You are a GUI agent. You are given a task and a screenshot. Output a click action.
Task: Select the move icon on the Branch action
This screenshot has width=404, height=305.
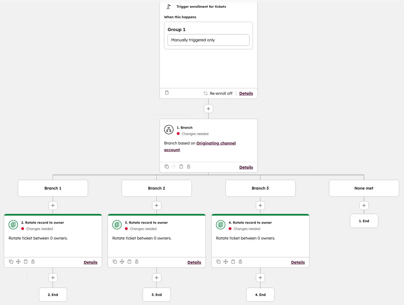174,166
